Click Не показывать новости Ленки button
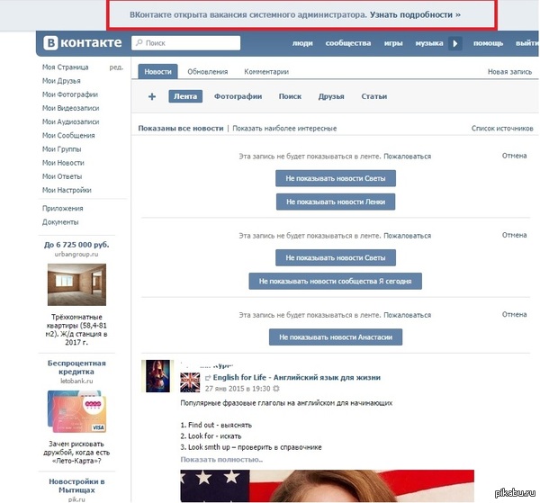The image size is (540, 503). click(335, 202)
